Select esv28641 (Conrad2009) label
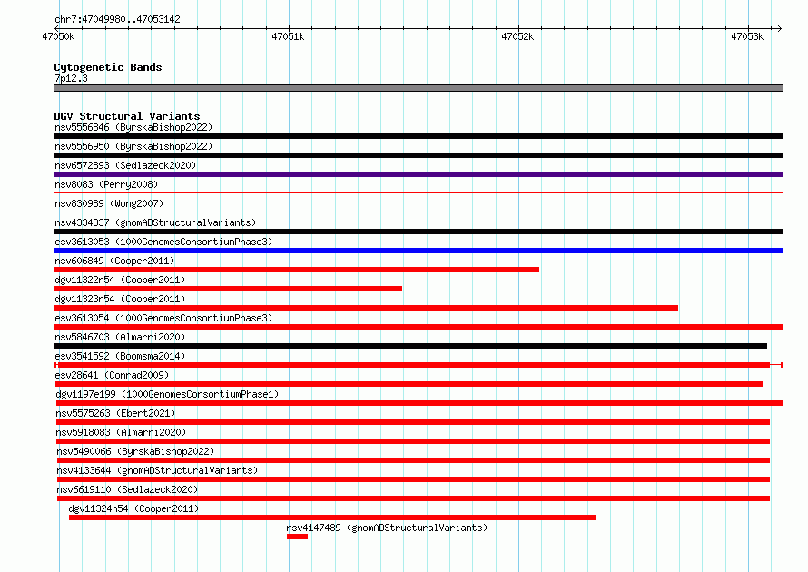Screen dimensions: 808x572 click(112, 375)
